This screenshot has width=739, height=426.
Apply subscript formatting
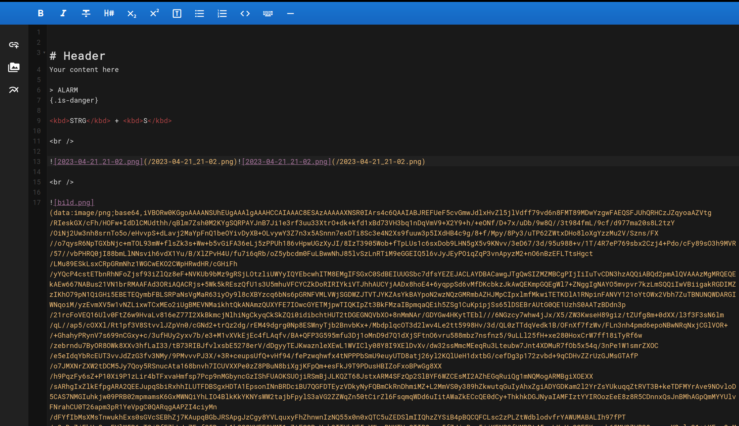click(x=131, y=14)
